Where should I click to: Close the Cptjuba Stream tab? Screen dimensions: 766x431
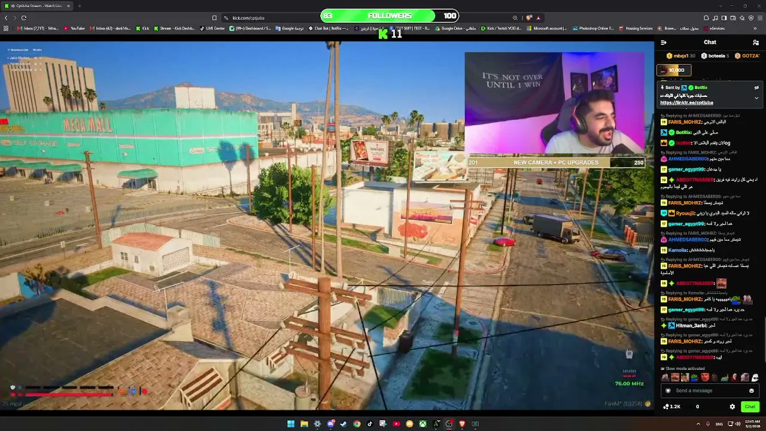click(69, 6)
